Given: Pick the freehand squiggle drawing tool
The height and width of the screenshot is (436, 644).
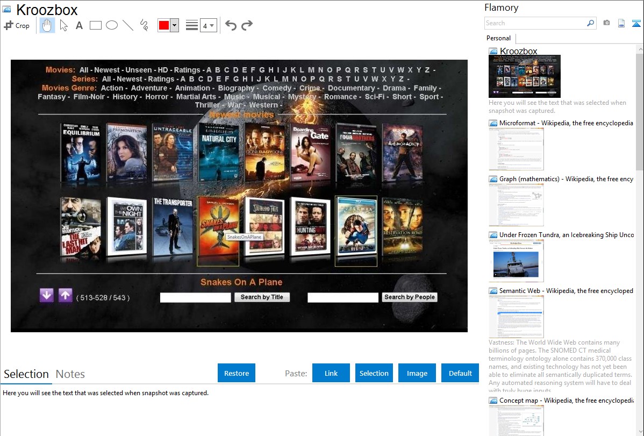Looking at the screenshot, I should click(x=144, y=25).
